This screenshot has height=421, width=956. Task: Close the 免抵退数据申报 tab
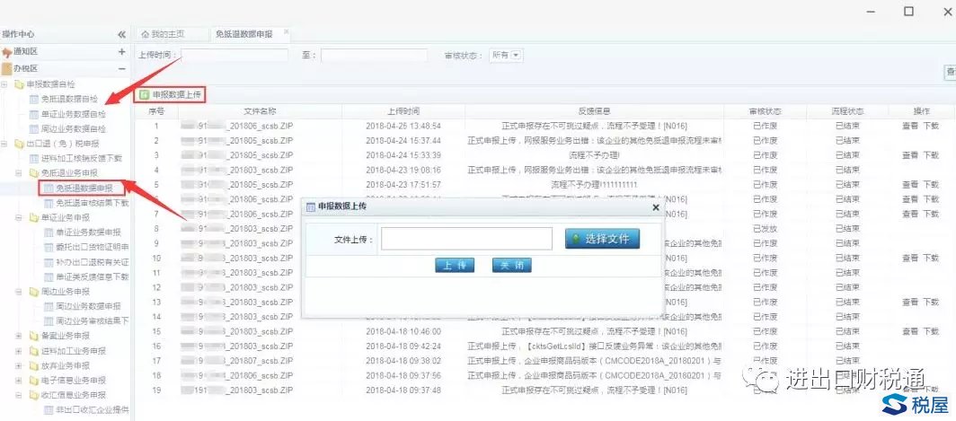[x=286, y=31]
